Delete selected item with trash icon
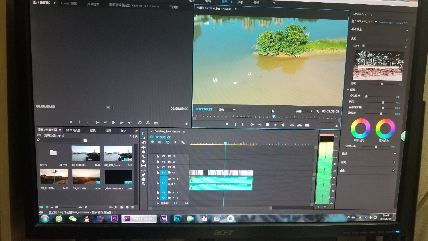 (x=132, y=207)
